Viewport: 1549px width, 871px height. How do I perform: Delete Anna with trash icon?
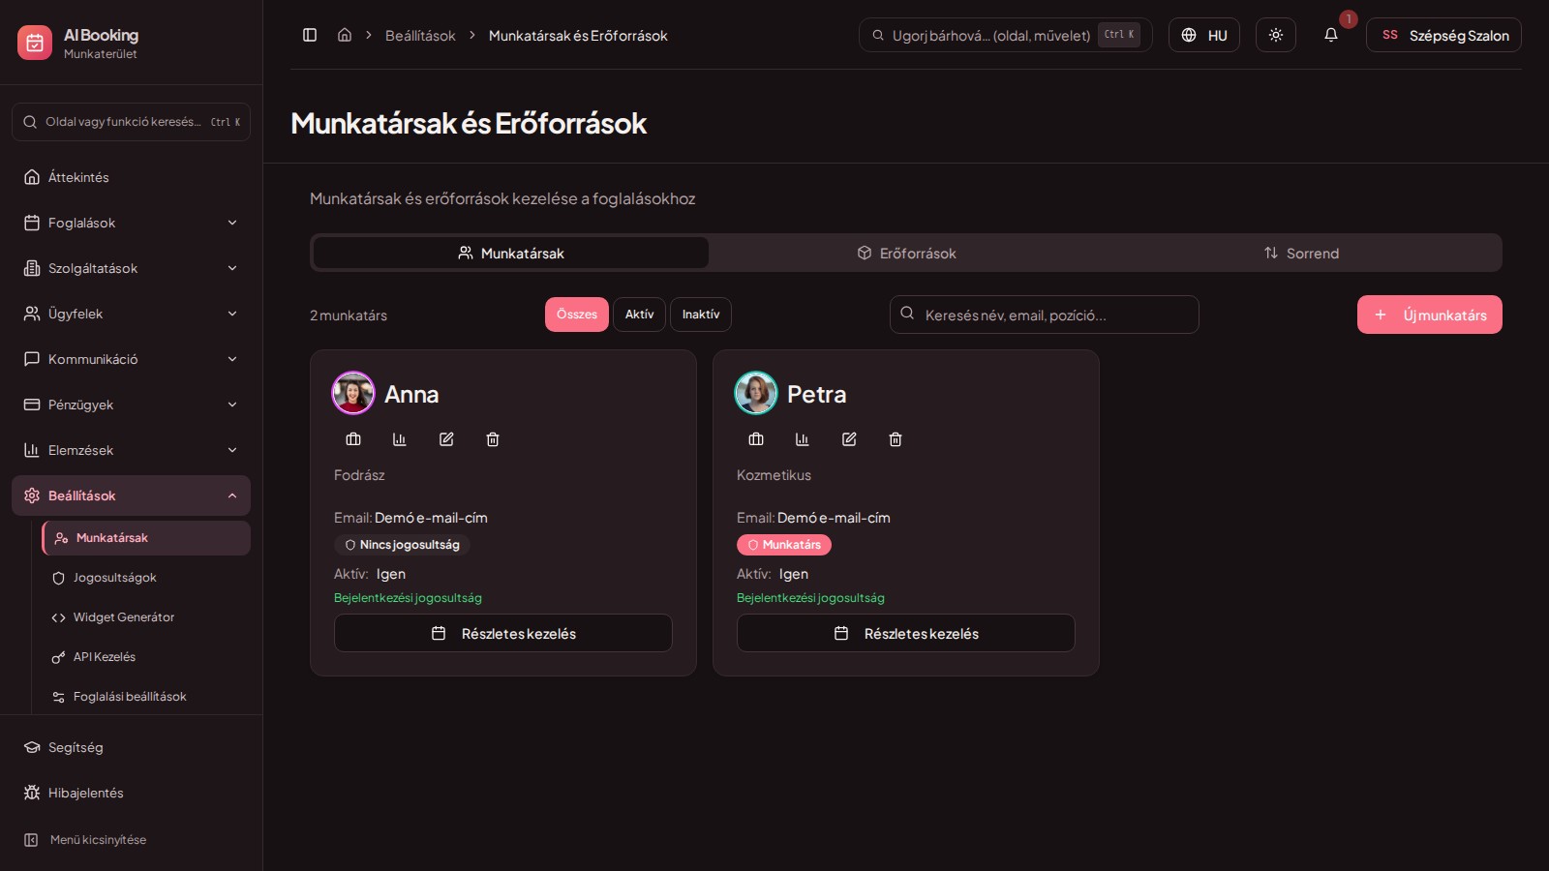tap(493, 439)
